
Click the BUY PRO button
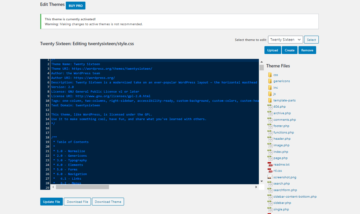[x=75, y=6]
